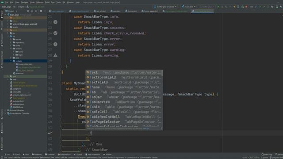Expand the model folder
The image size is (283, 159).
click(11, 39)
